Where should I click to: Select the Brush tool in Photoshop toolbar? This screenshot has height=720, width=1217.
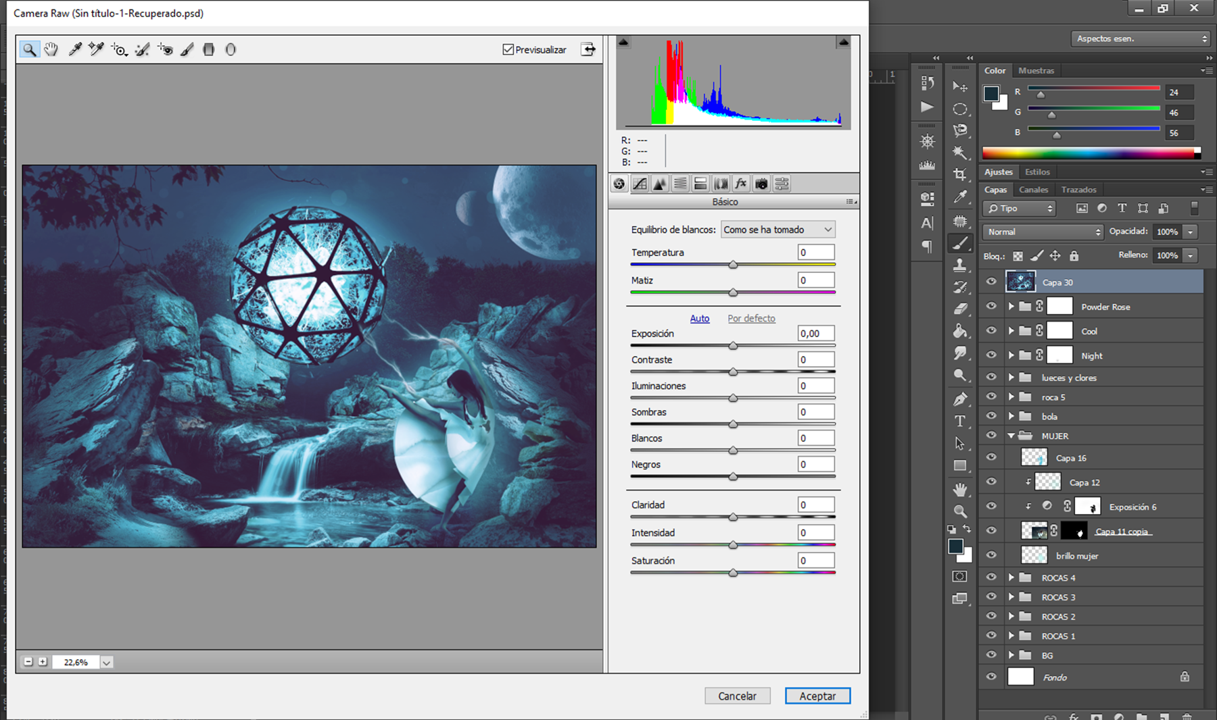point(959,243)
